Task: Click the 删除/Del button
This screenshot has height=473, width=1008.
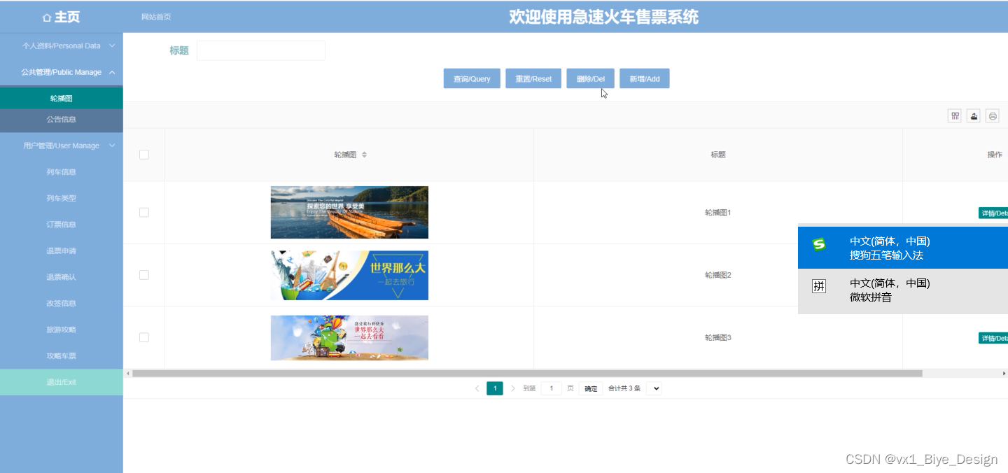Action: [x=591, y=79]
